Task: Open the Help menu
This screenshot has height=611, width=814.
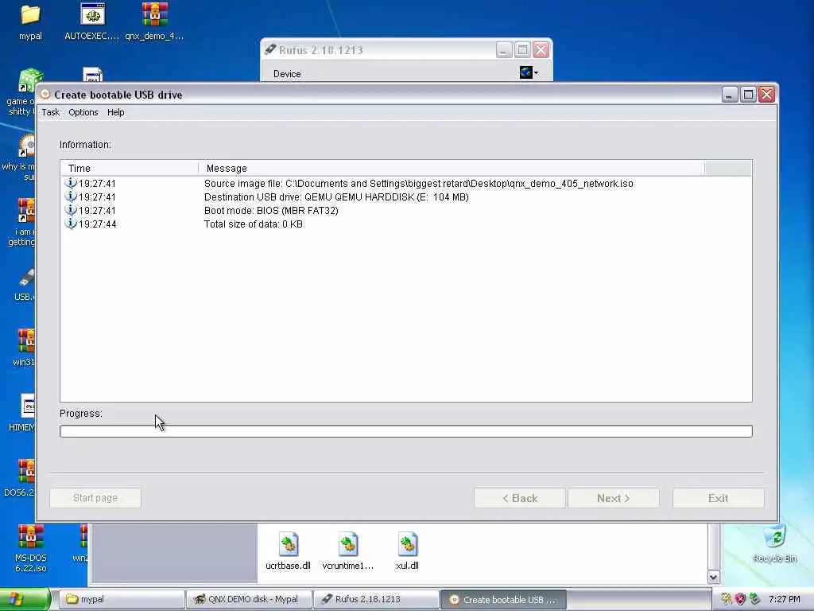Action: (x=116, y=112)
